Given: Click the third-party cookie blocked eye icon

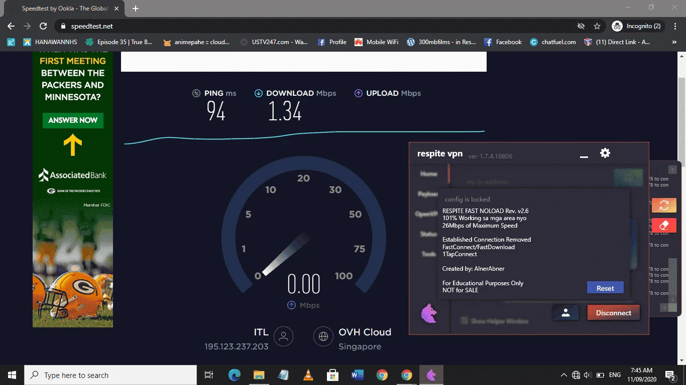Looking at the screenshot, I should (581, 26).
